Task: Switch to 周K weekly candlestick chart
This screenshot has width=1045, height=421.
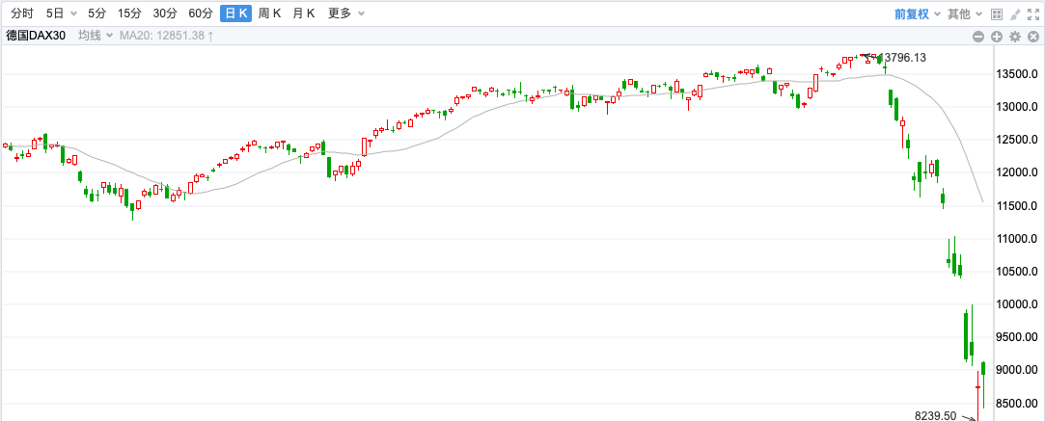Action: (269, 13)
